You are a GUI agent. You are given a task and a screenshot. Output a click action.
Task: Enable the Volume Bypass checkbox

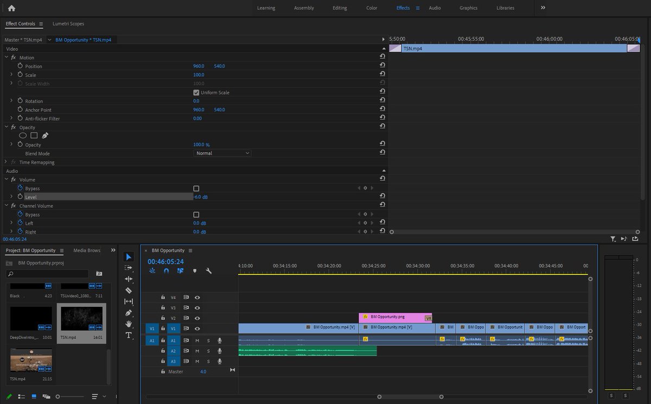click(196, 188)
